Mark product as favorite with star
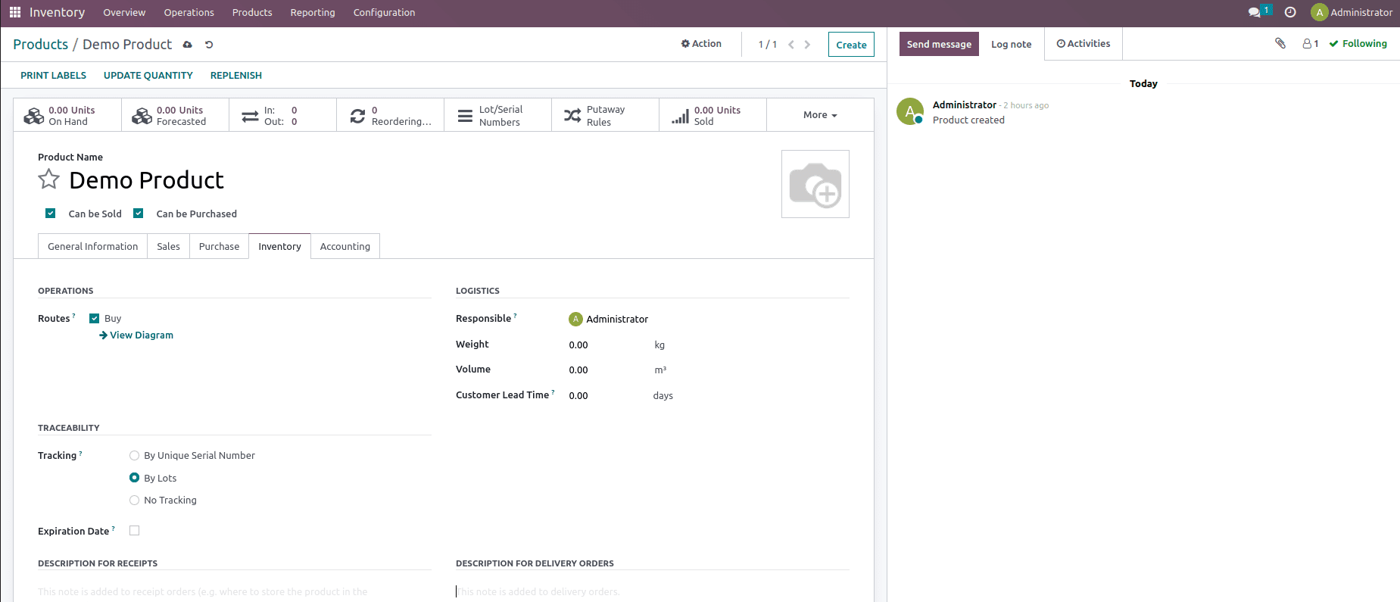The height and width of the screenshot is (602, 1400). 48,179
